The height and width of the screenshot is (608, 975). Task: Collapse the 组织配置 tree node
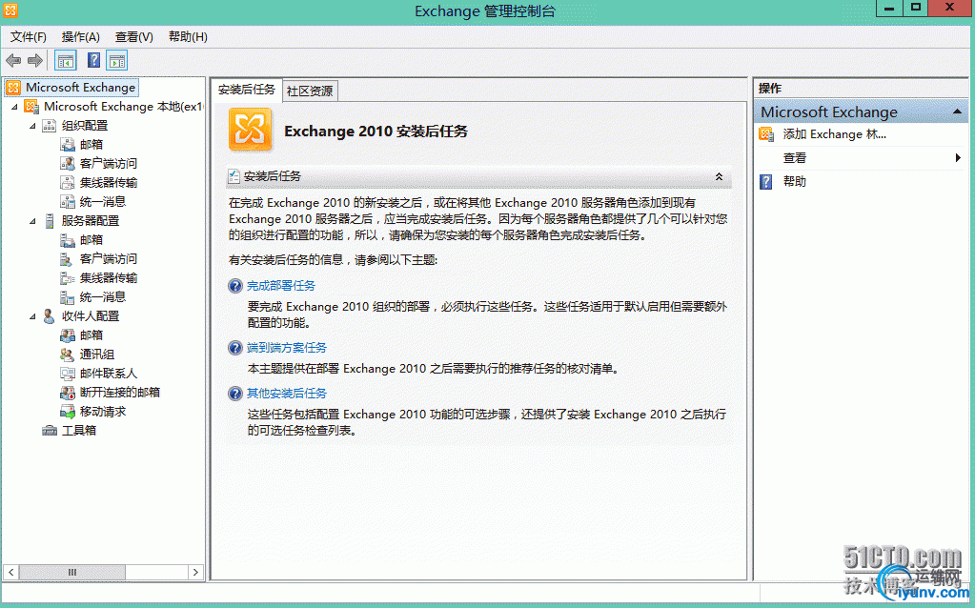[x=32, y=126]
